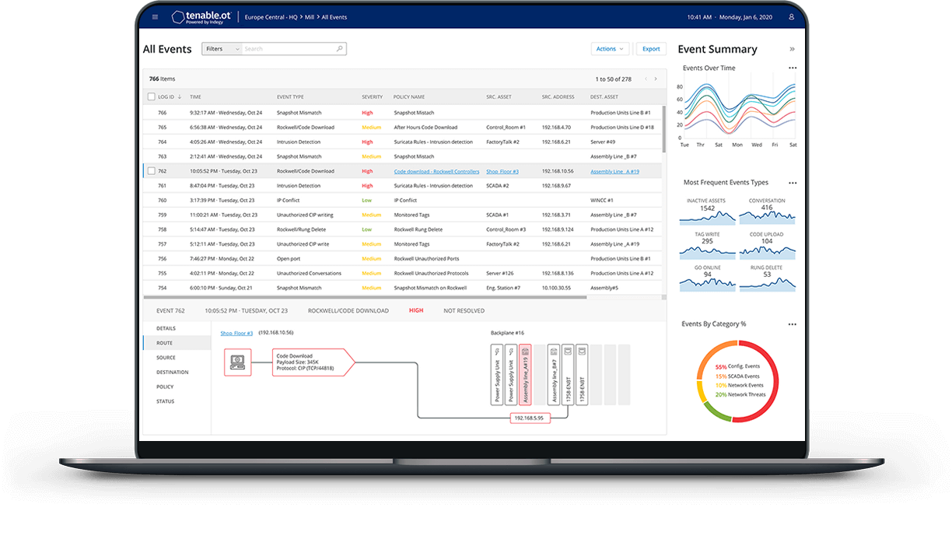Open the Assembly Line_A #19 link
Viewport: 952px width, 539px height.
(614, 171)
